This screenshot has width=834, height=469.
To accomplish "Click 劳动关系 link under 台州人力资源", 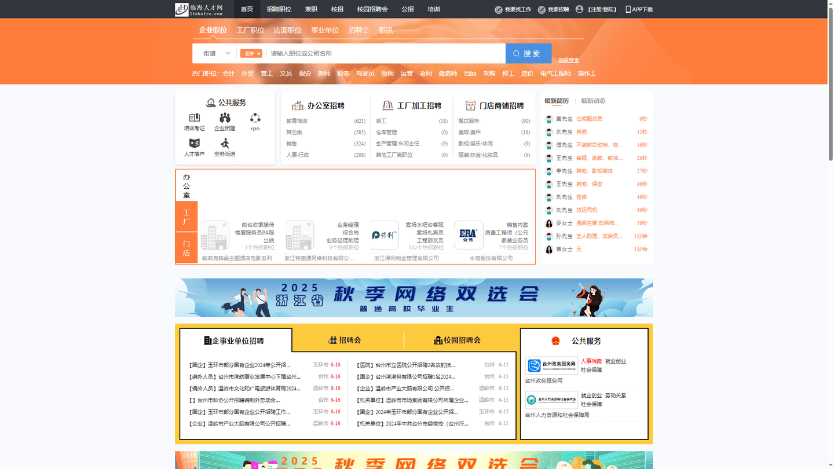I will [x=616, y=395].
